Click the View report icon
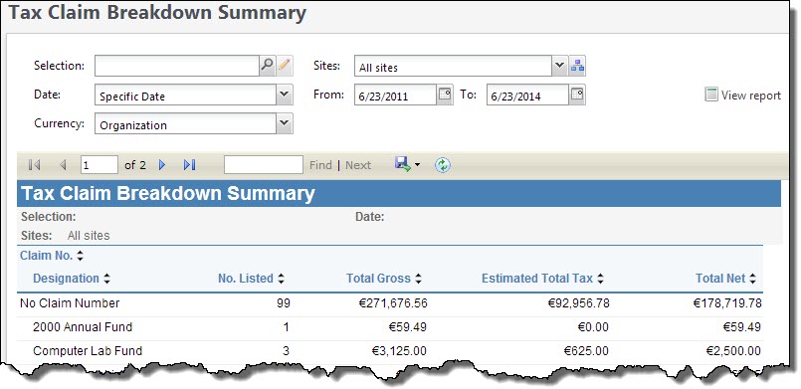 pyautogui.click(x=711, y=95)
